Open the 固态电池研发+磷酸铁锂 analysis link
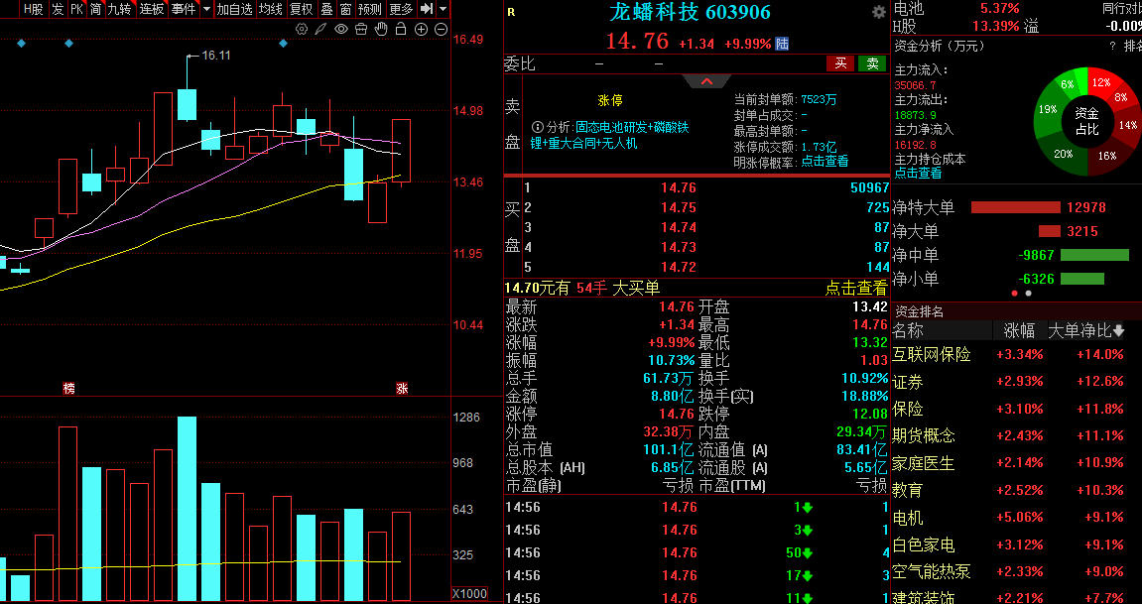The height and width of the screenshot is (604, 1142). tap(610, 135)
